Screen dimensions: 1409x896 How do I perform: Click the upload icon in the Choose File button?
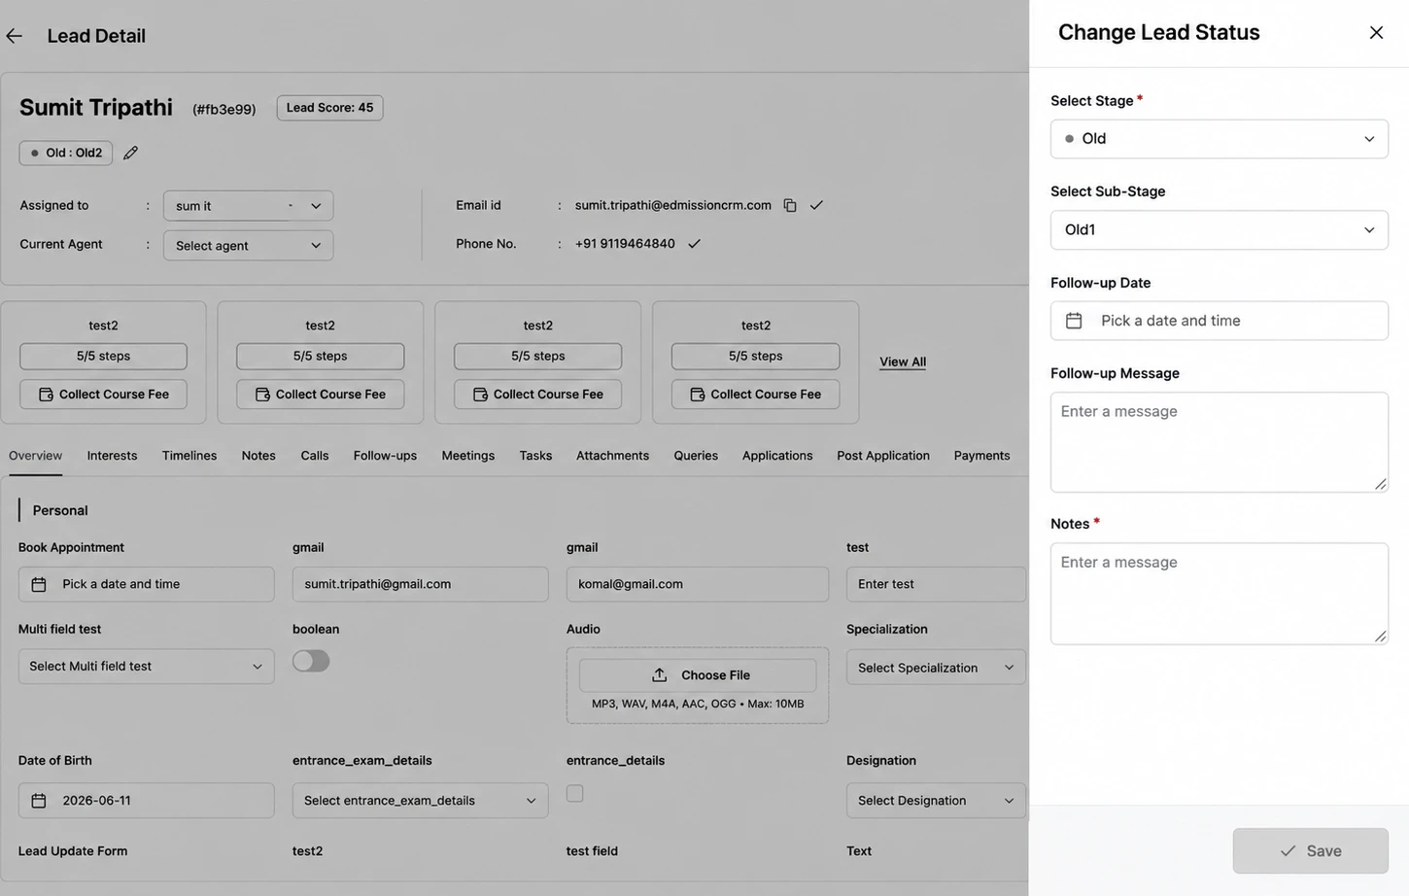(x=659, y=674)
